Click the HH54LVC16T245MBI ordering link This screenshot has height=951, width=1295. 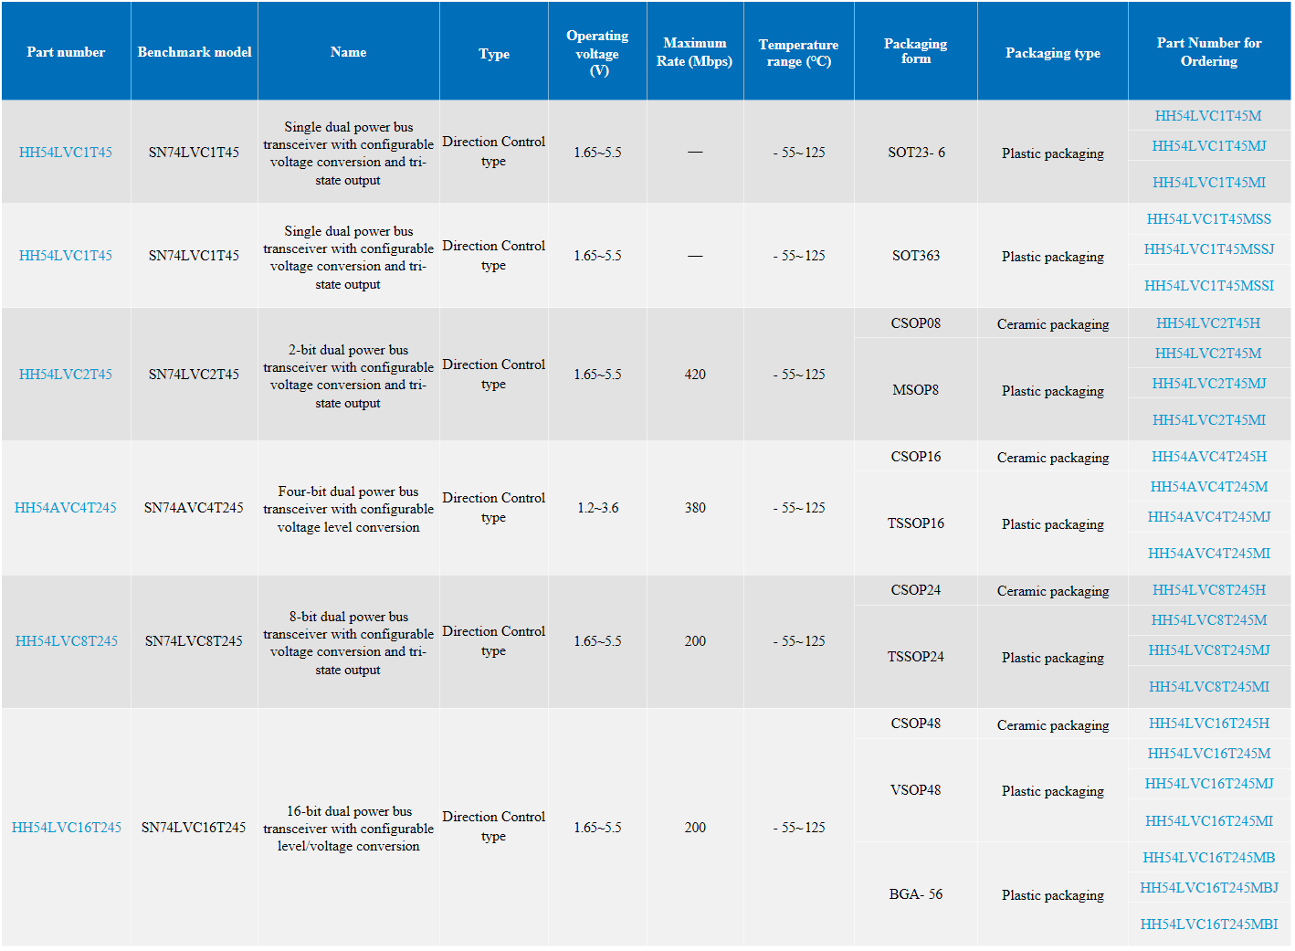pos(1208,925)
